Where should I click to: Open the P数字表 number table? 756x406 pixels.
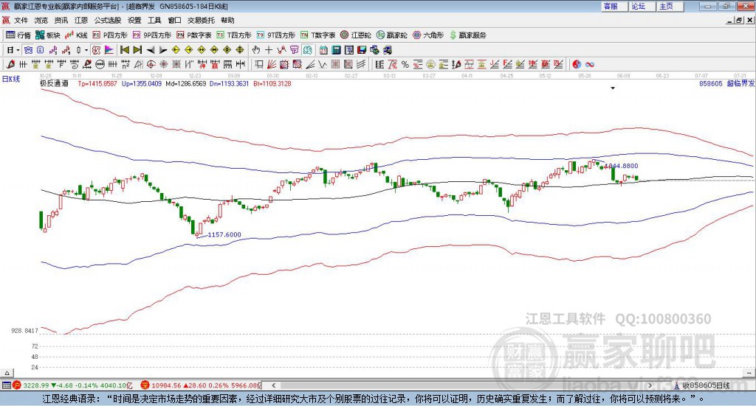click(194, 35)
